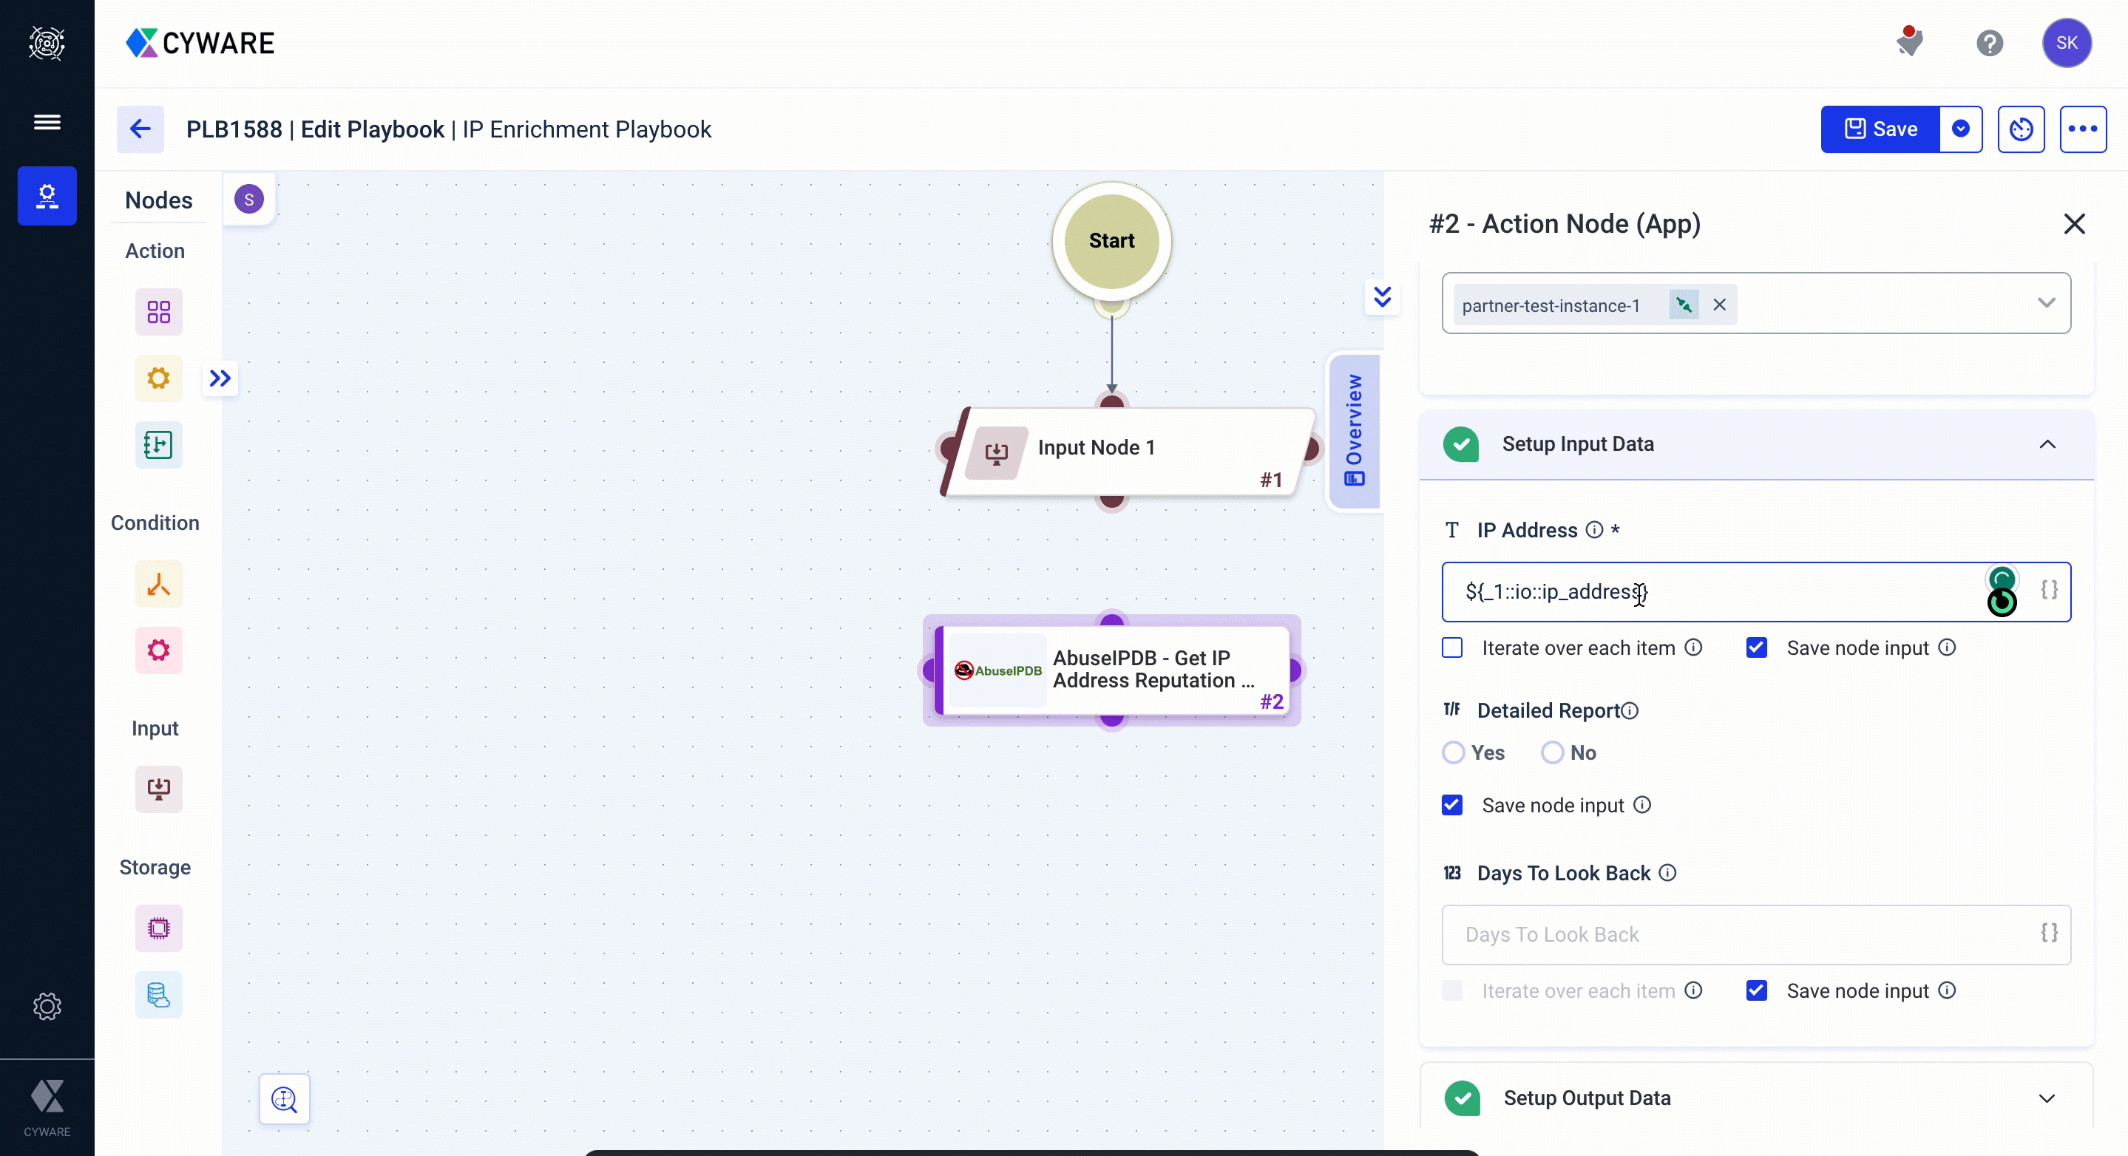Click the notifications icon in top bar
The image size is (2128, 1156).
click(1909, 42)
